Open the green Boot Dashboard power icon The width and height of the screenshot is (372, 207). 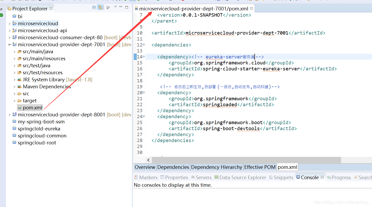click(2, 15)
